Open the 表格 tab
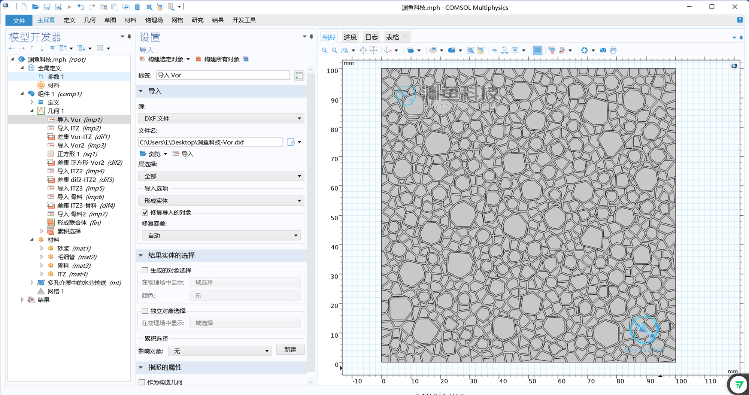 coord(392,37)
